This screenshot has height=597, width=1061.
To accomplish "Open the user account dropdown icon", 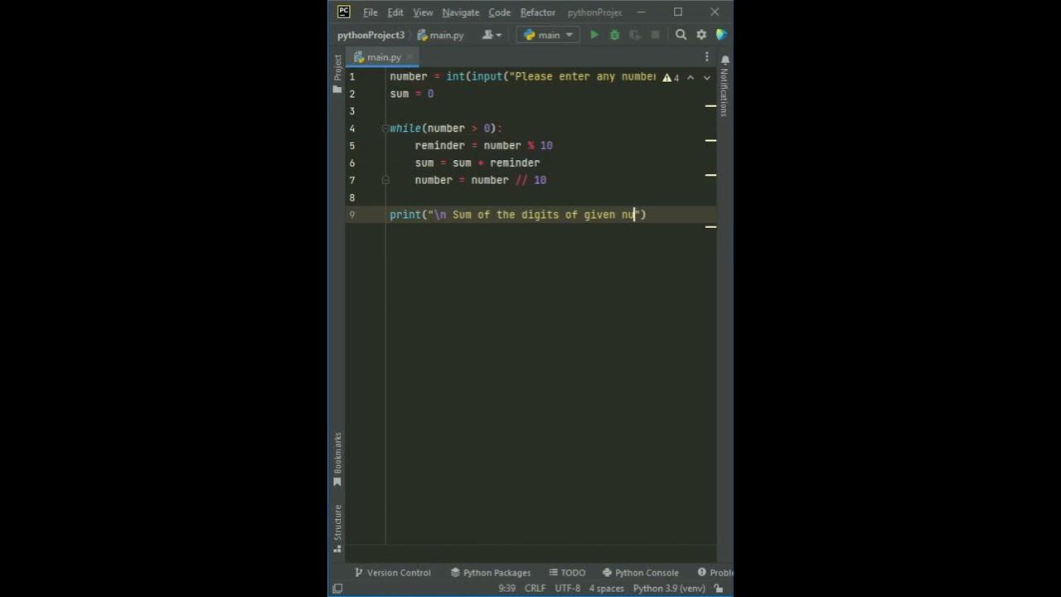I will [492, 35].
